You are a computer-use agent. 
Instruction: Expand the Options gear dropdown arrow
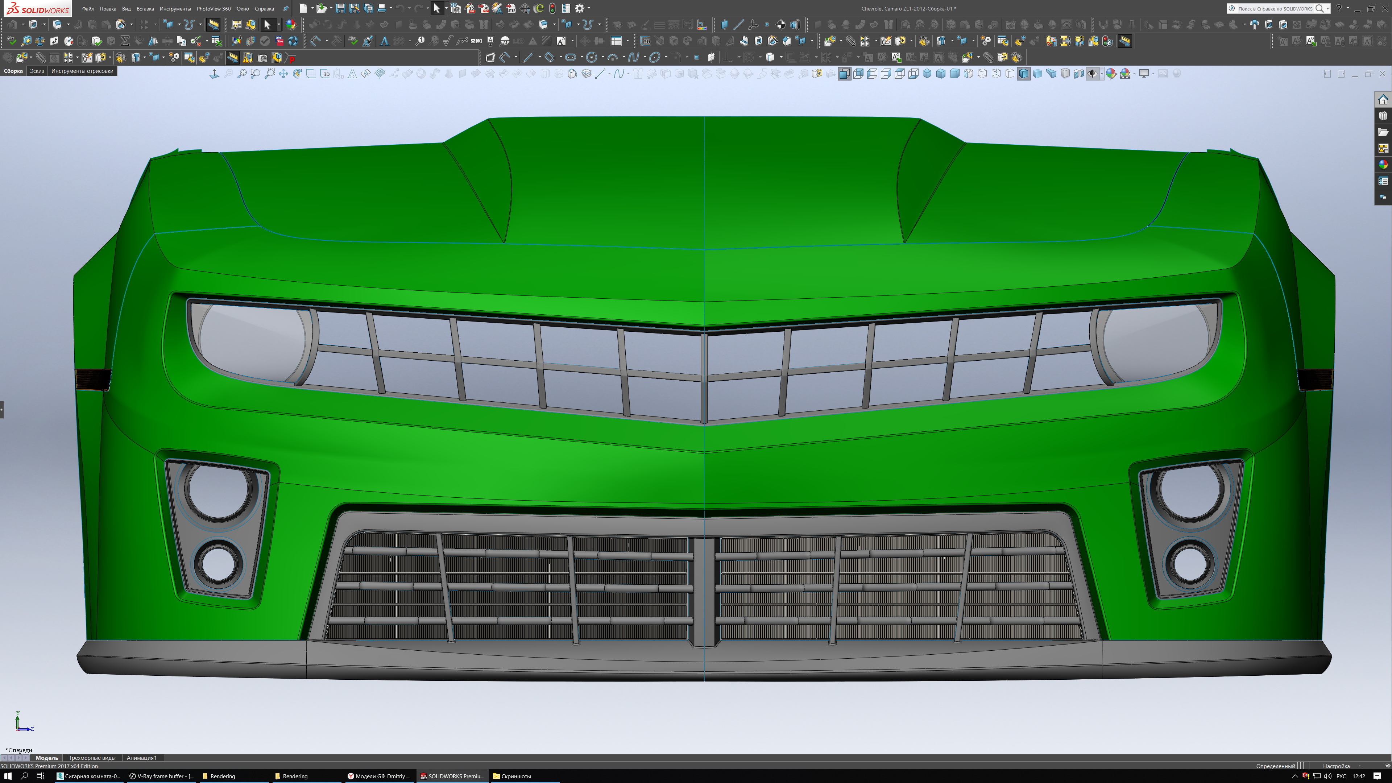(588, 8)
